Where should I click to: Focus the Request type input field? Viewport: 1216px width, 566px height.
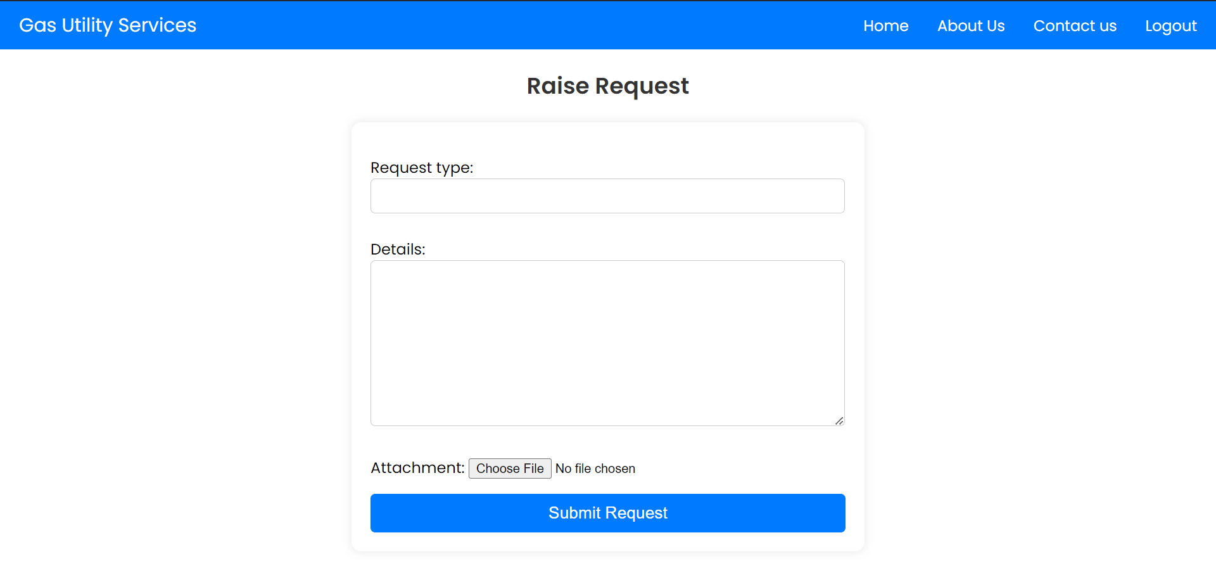click(607, 196)
